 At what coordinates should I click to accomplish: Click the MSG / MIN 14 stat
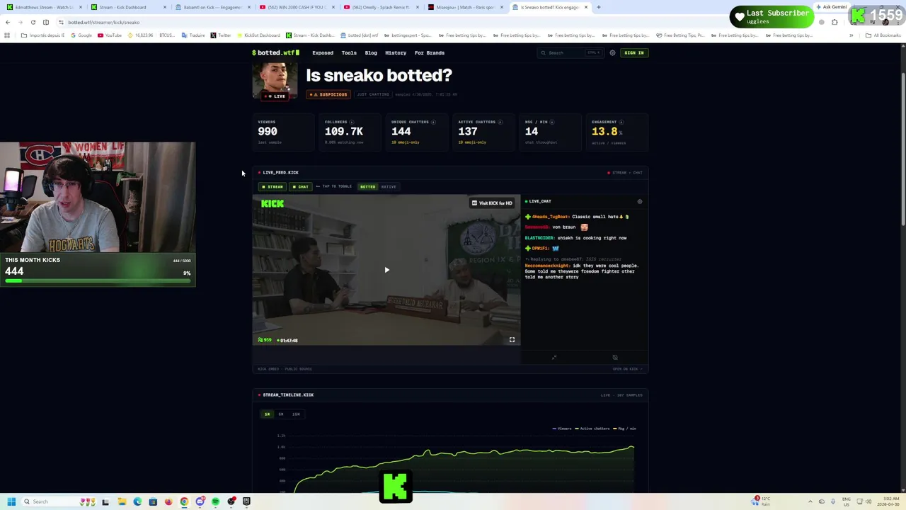coord(550,132)
